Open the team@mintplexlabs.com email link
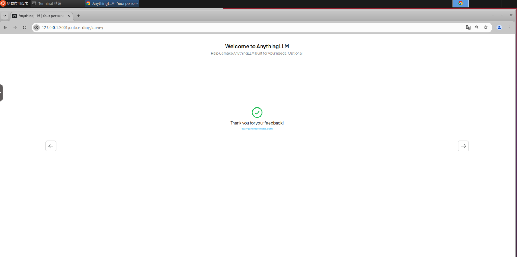Viewport: 517px width, 257px height. pyautogui.click(x=257, y=129)
